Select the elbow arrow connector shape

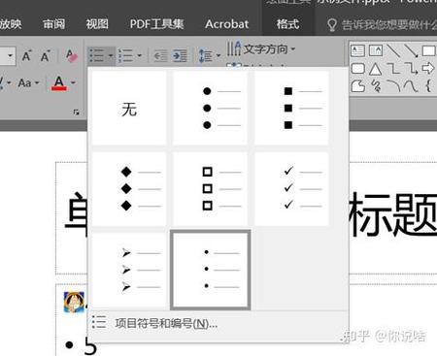411,68
